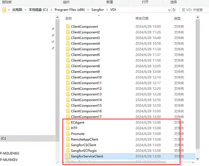Click the ClientComponent2 folder icon
The image size is (209, 166).
(x=68, y=32)
